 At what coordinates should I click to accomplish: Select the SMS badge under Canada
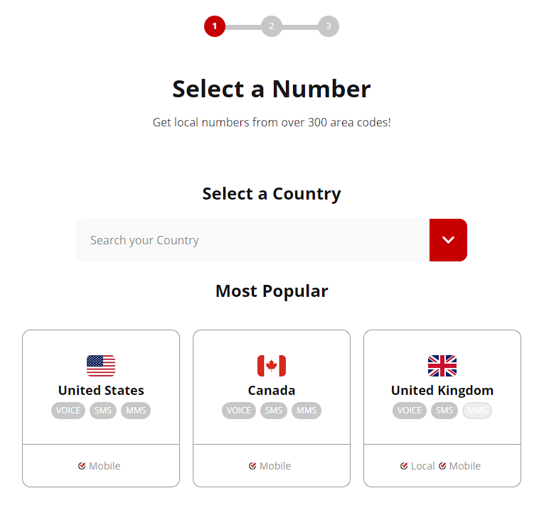point(274,411)
